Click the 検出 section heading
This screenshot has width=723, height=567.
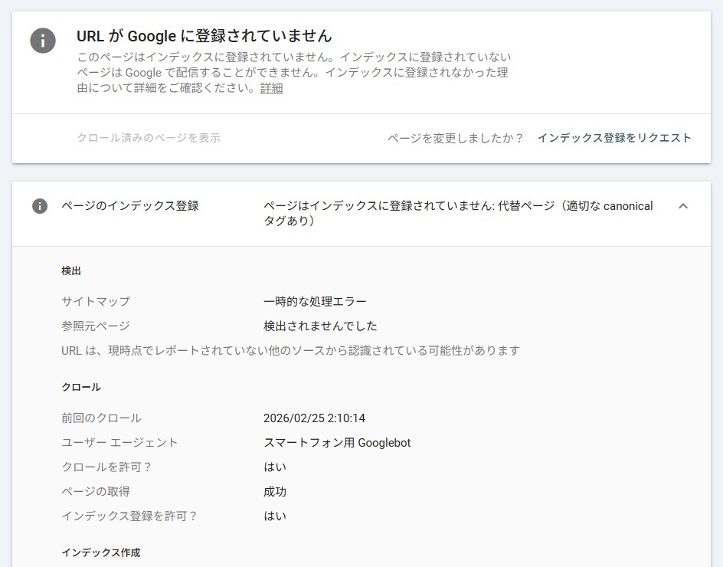(x=71, y=270)
